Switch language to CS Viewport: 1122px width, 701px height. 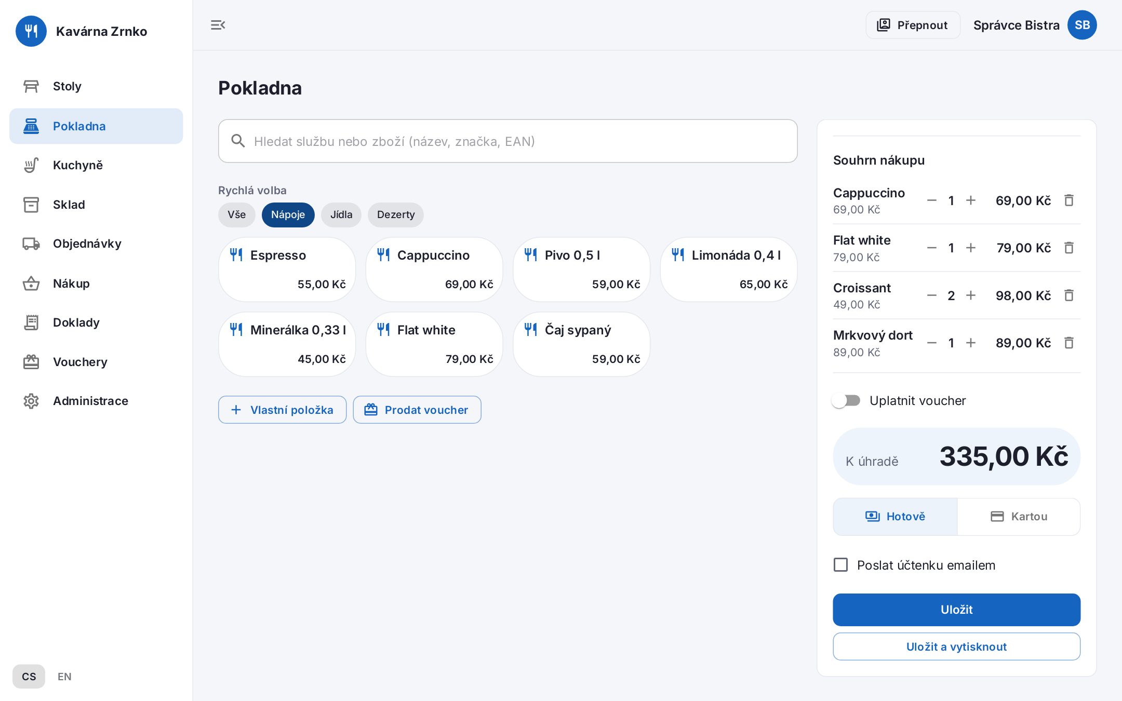pyautogui.click(x=29, y=677)
